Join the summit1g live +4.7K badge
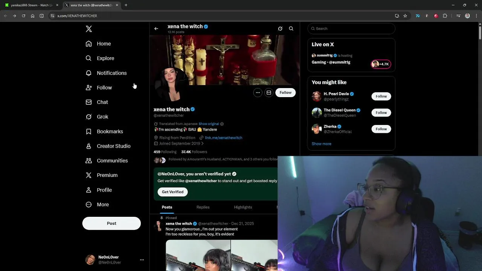This screenshot has width=482, height=271. (x=381, y=64)
